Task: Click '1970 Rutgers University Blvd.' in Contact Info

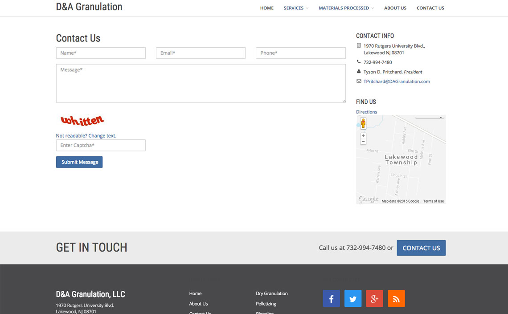Action: tap(394, 46)
